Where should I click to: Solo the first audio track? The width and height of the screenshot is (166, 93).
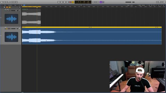7,11
